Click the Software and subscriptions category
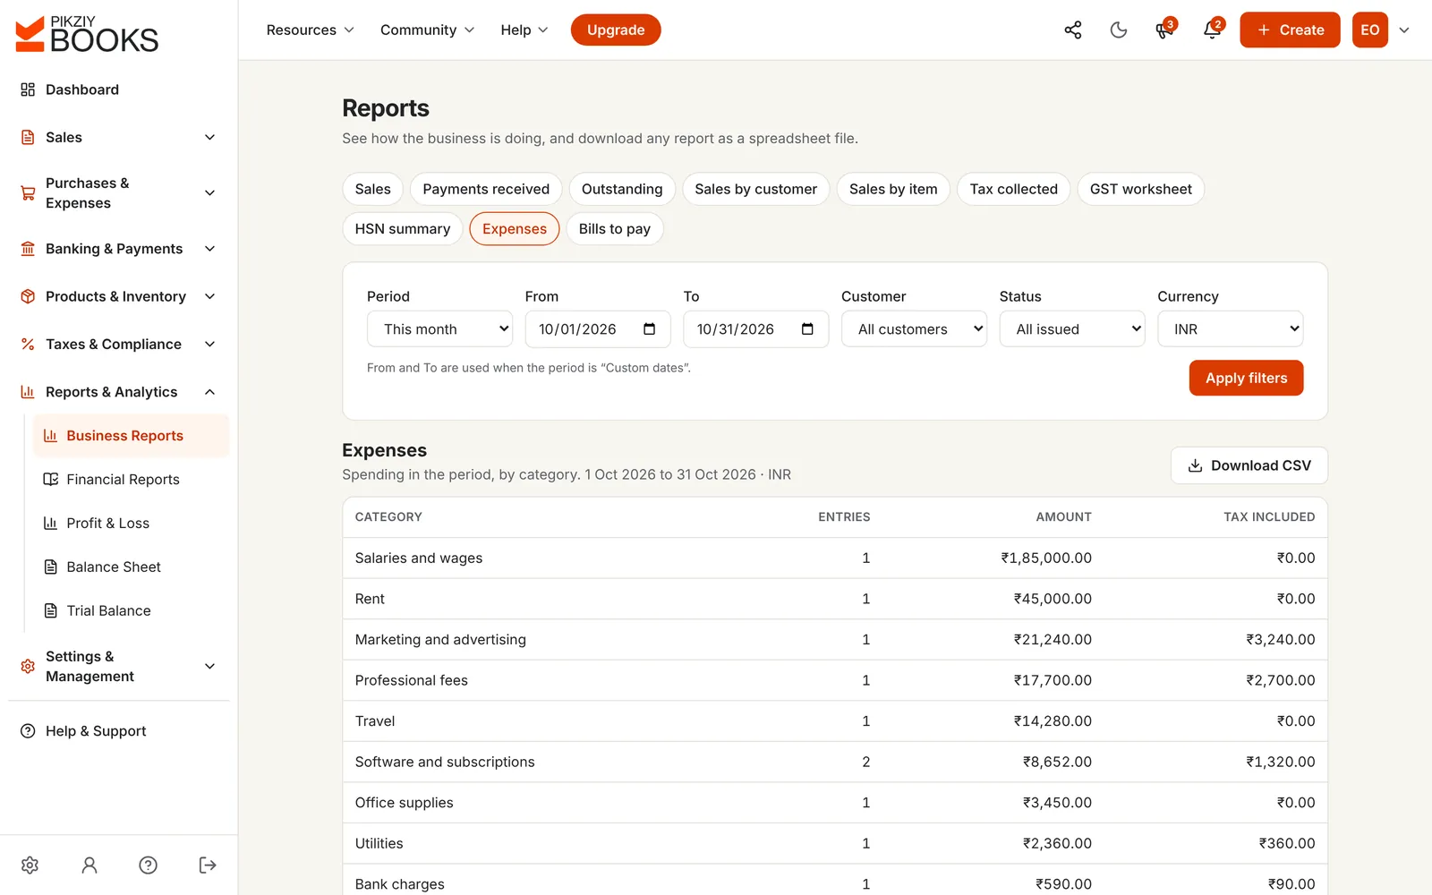Screen dimensions: 1432x895 [x=445, y=763]
